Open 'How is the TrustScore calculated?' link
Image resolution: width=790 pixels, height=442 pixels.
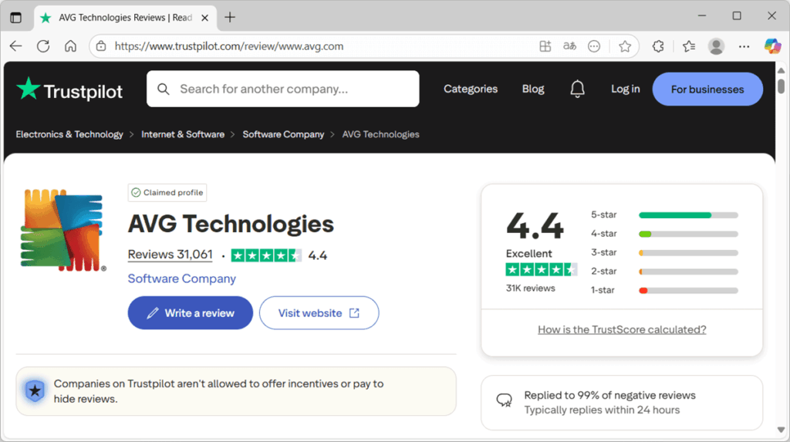pyautogui.click(x=622, y=329)
